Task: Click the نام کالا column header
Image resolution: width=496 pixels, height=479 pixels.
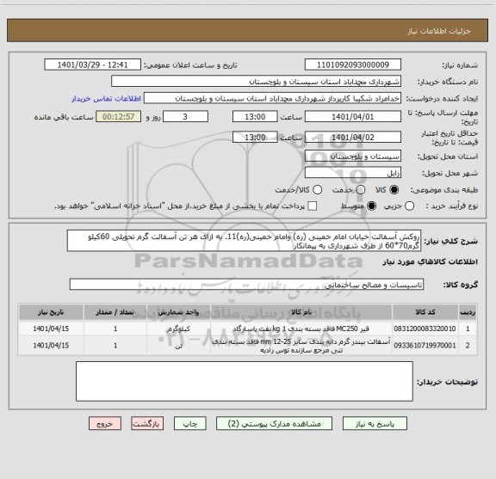Action: 301,312
